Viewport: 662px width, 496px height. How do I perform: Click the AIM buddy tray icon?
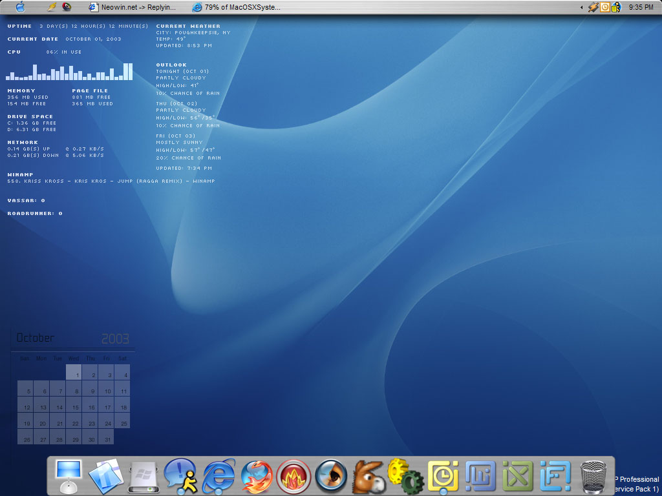coord(616,7)
